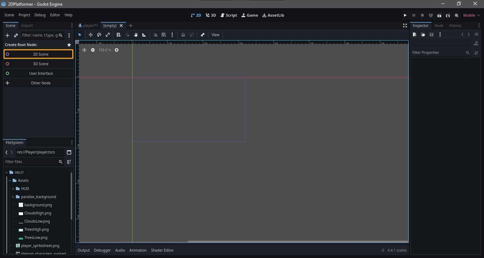Viewport: 484px width, 258px height.
Task: Toggle smart snapping
Action: (155, 35)
